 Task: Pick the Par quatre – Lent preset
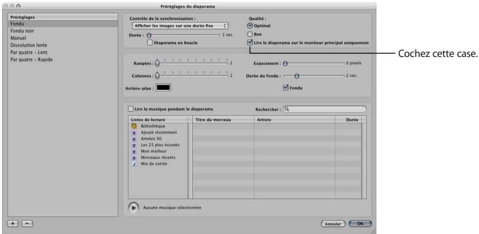63,52
